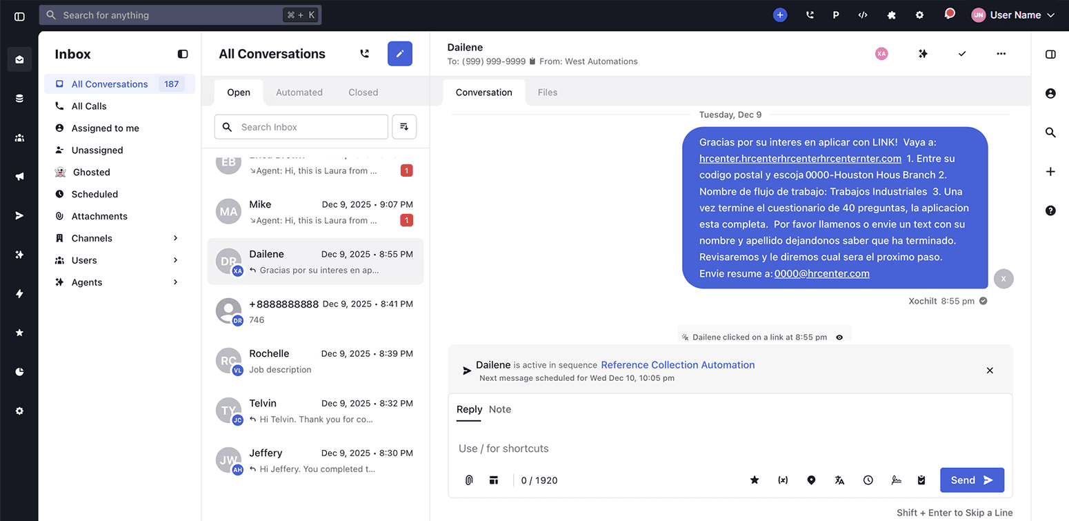
Task: Open the compose new message pencil icon
Action: (x=400, y=54)
